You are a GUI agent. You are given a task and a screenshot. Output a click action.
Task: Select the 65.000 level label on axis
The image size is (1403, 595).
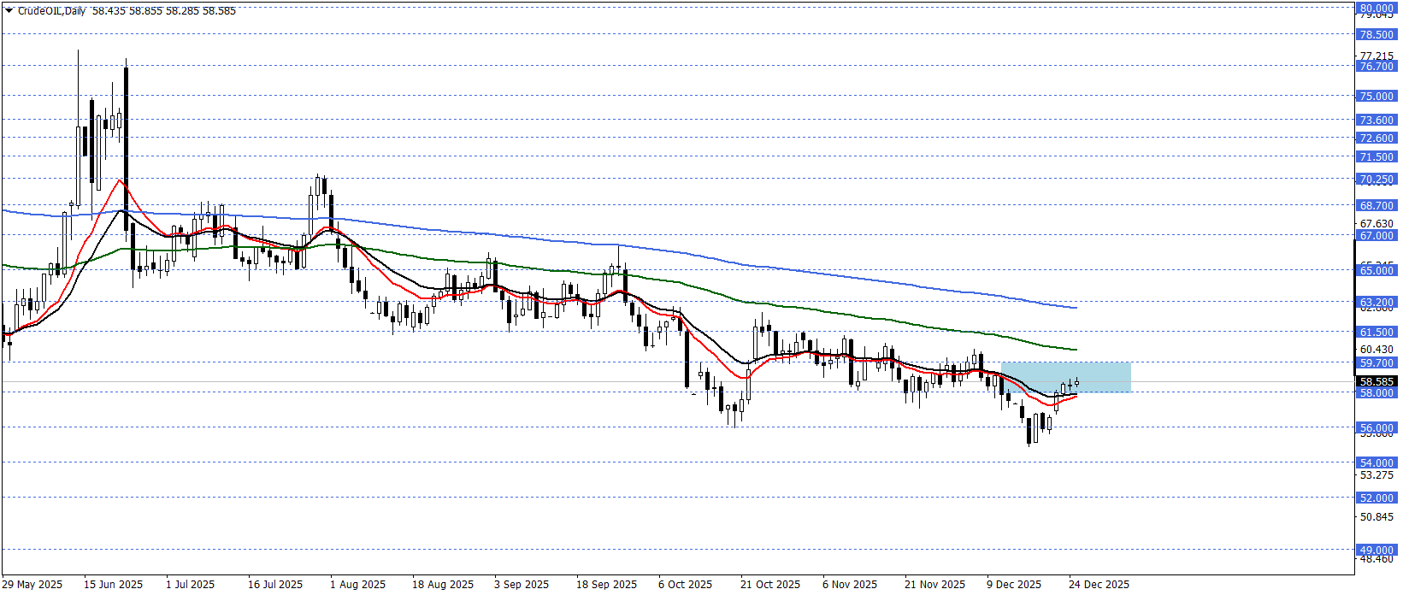1376,270
